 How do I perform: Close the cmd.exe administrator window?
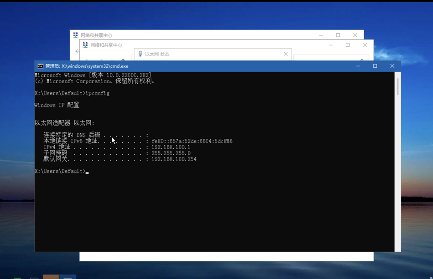[x=392, y=66]
